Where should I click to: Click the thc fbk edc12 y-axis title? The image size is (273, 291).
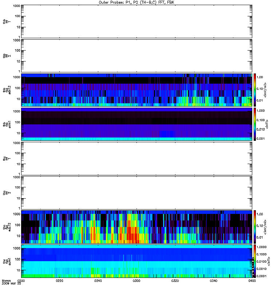(7, 227)
